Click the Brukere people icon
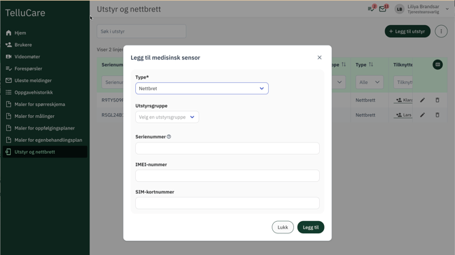Screen dimensions: 455x255 coord(8,45)
